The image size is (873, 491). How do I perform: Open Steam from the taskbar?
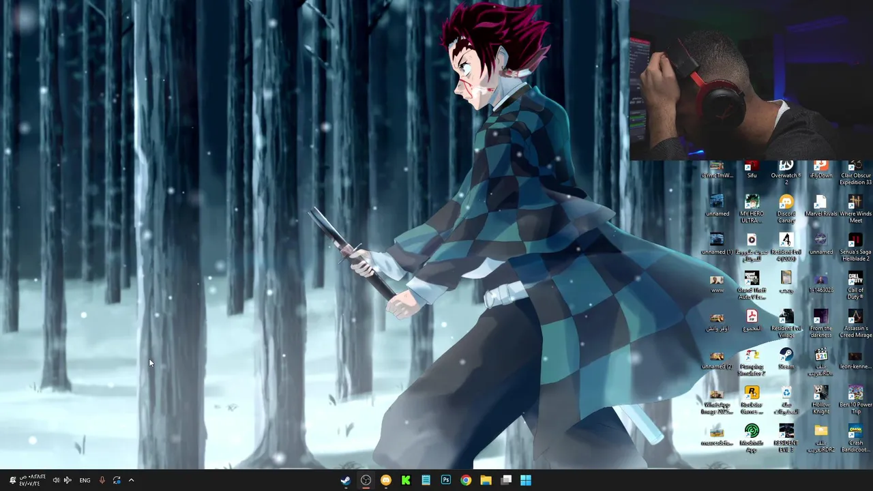coord(346,480)
